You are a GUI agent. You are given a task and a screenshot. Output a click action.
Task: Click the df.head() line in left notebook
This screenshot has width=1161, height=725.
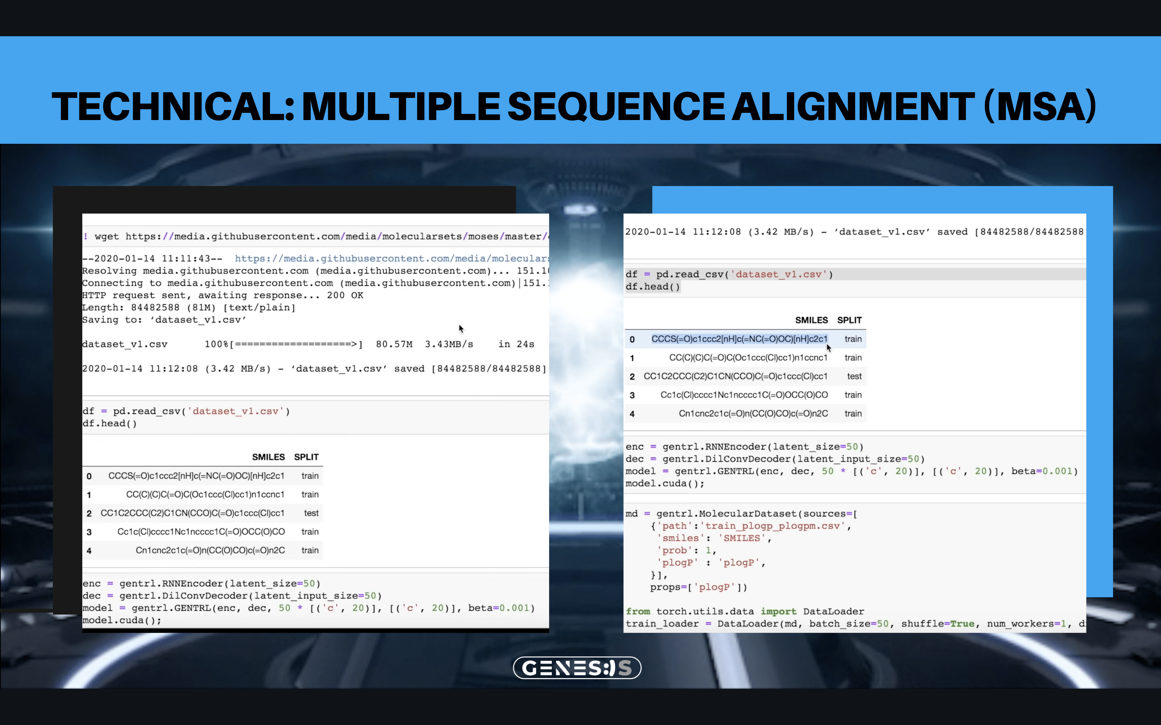(x=110, y=423)
